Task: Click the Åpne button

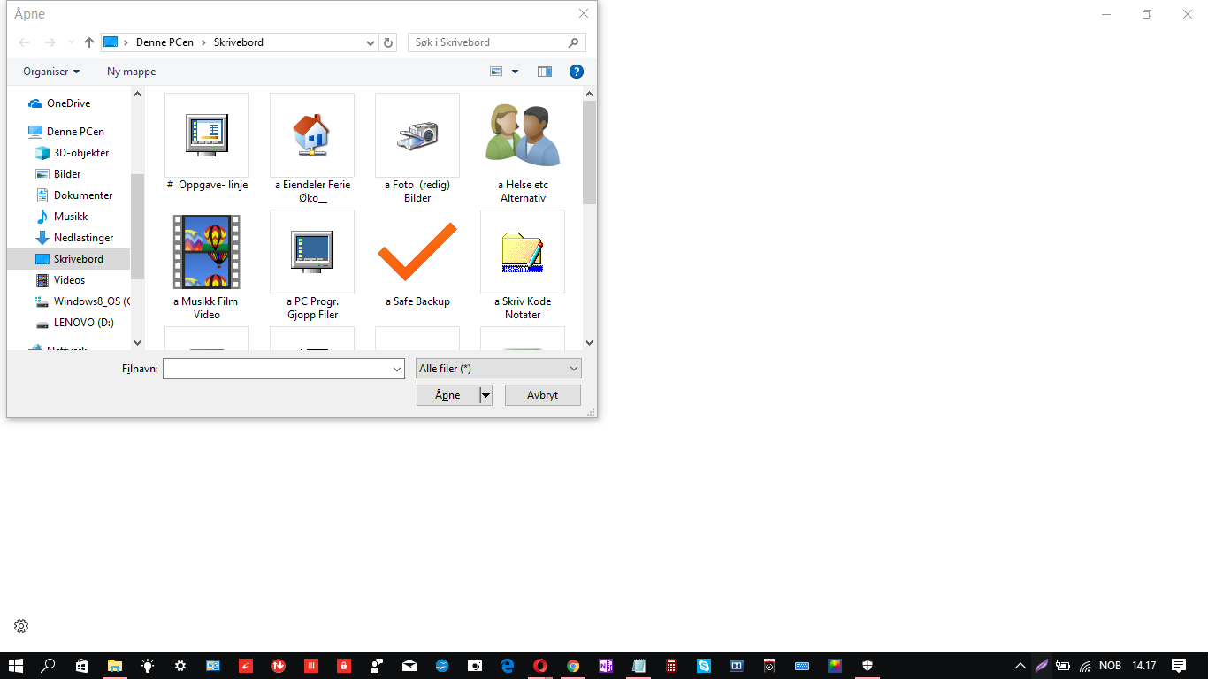Action: point(447,395)
